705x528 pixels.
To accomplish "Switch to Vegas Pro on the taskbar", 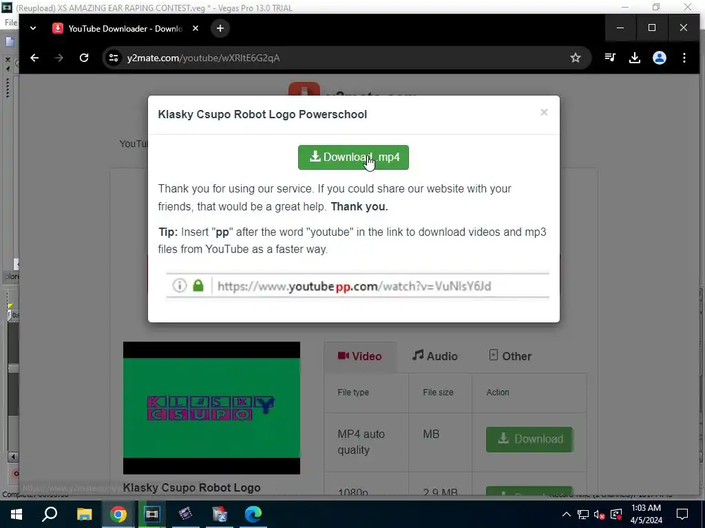I will point(151,514).
